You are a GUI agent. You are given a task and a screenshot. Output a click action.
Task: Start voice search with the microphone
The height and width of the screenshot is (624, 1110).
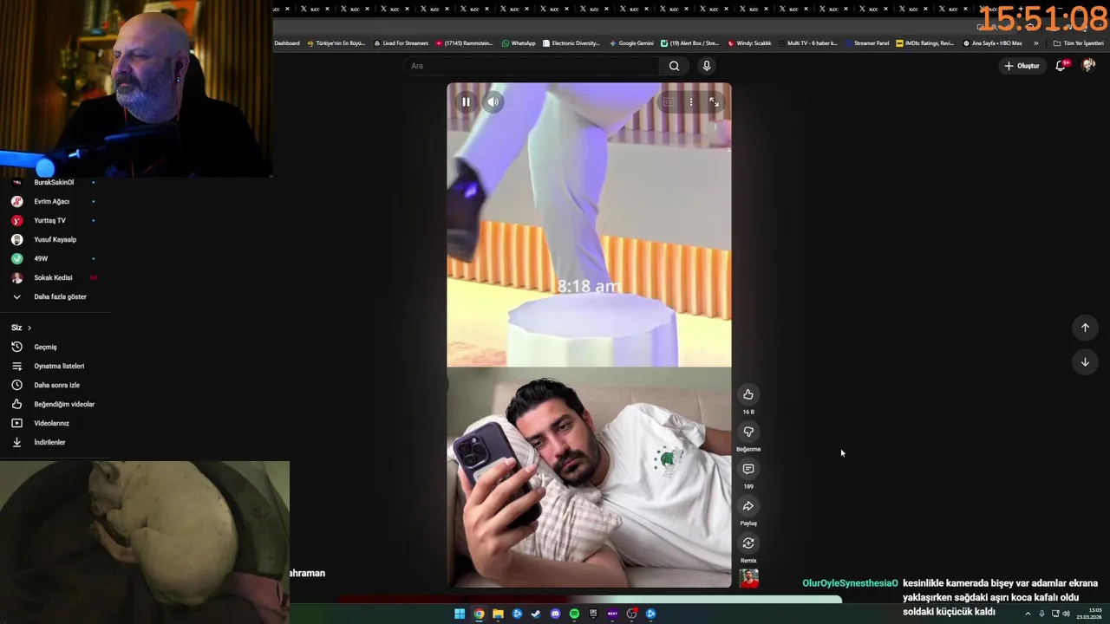pyautogui.click(x=707, y=66)
